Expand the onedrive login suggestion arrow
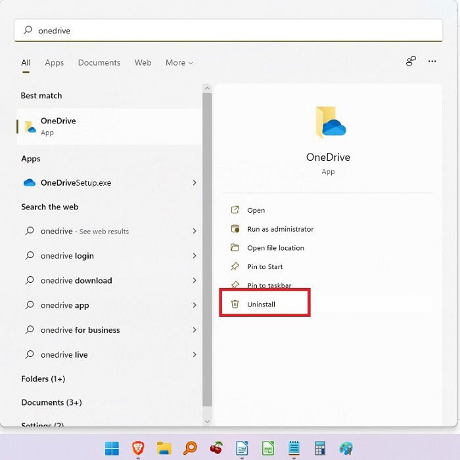The height and width of the screenshot is (460, 460). [x=195, y=255]
